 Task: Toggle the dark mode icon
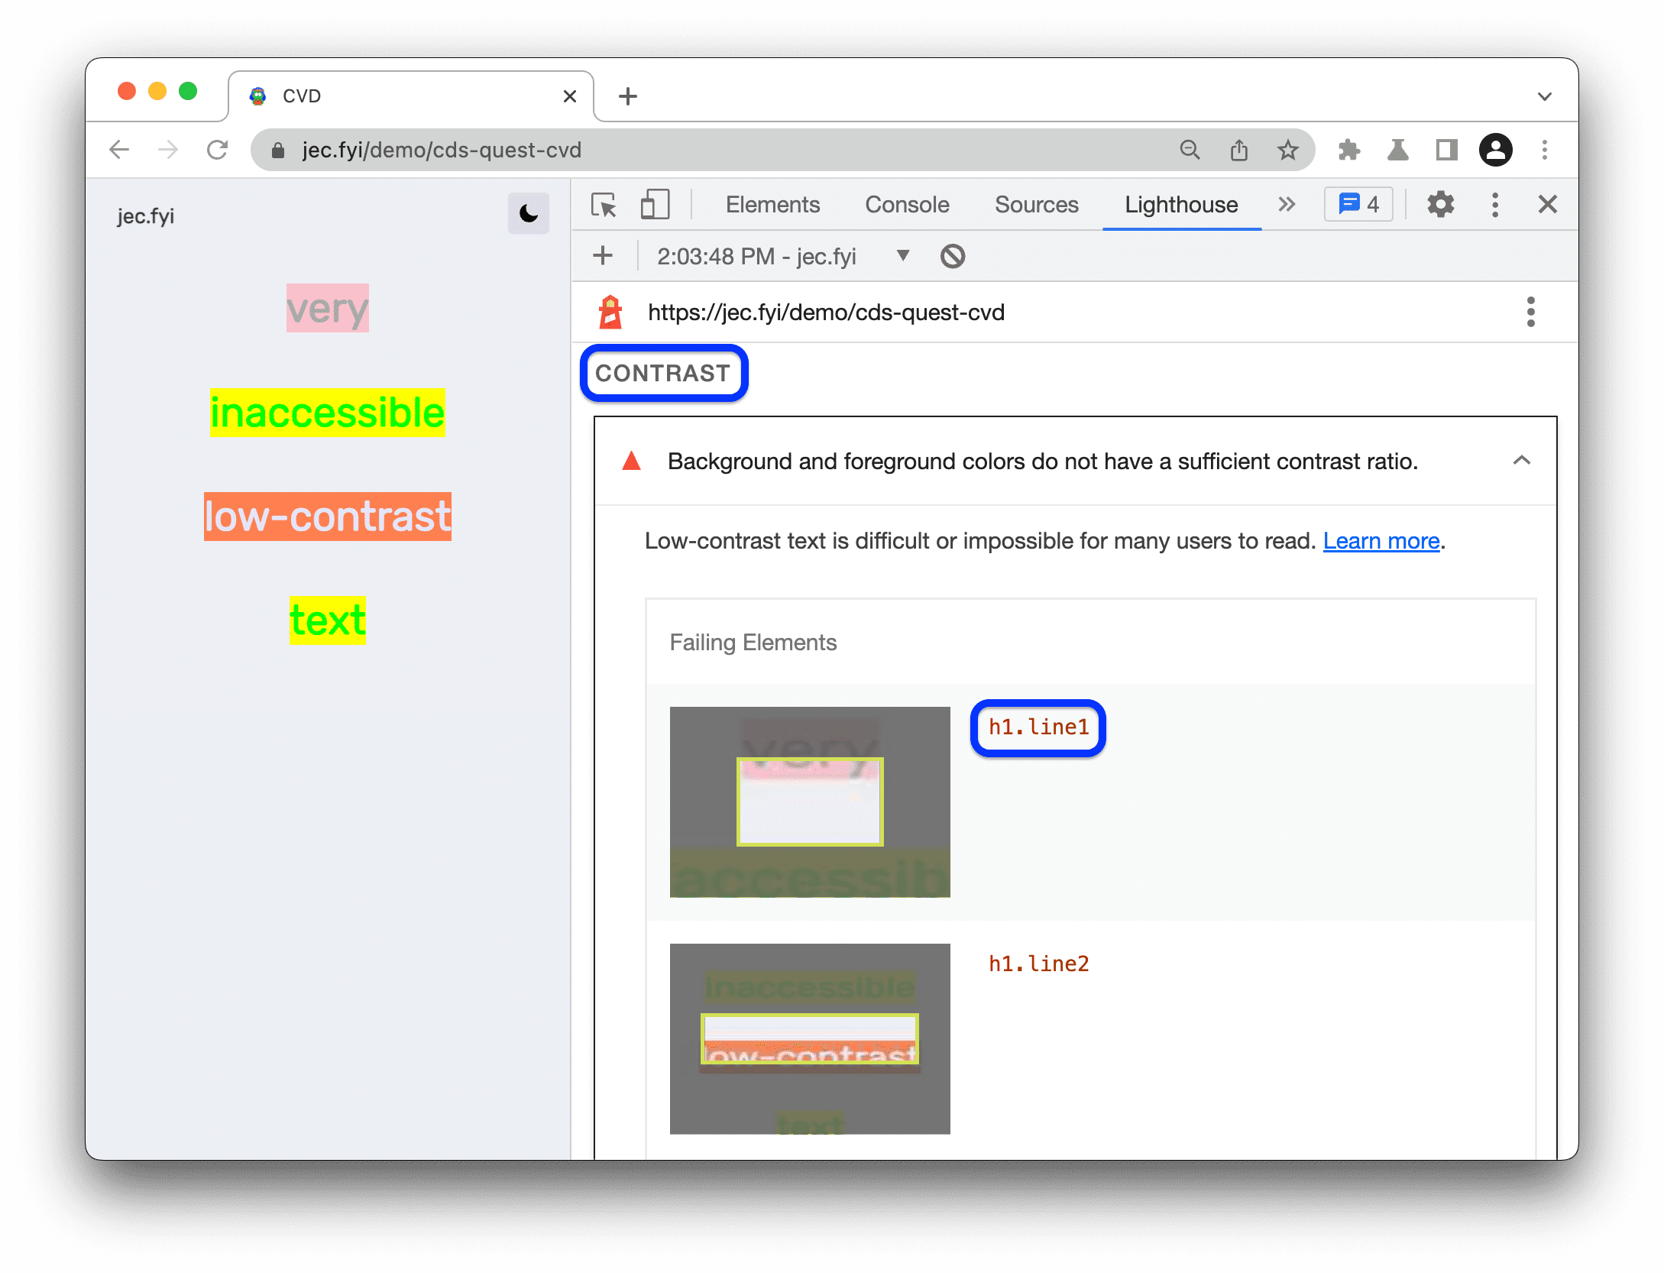pyautogui.click(x=528, y=217)
